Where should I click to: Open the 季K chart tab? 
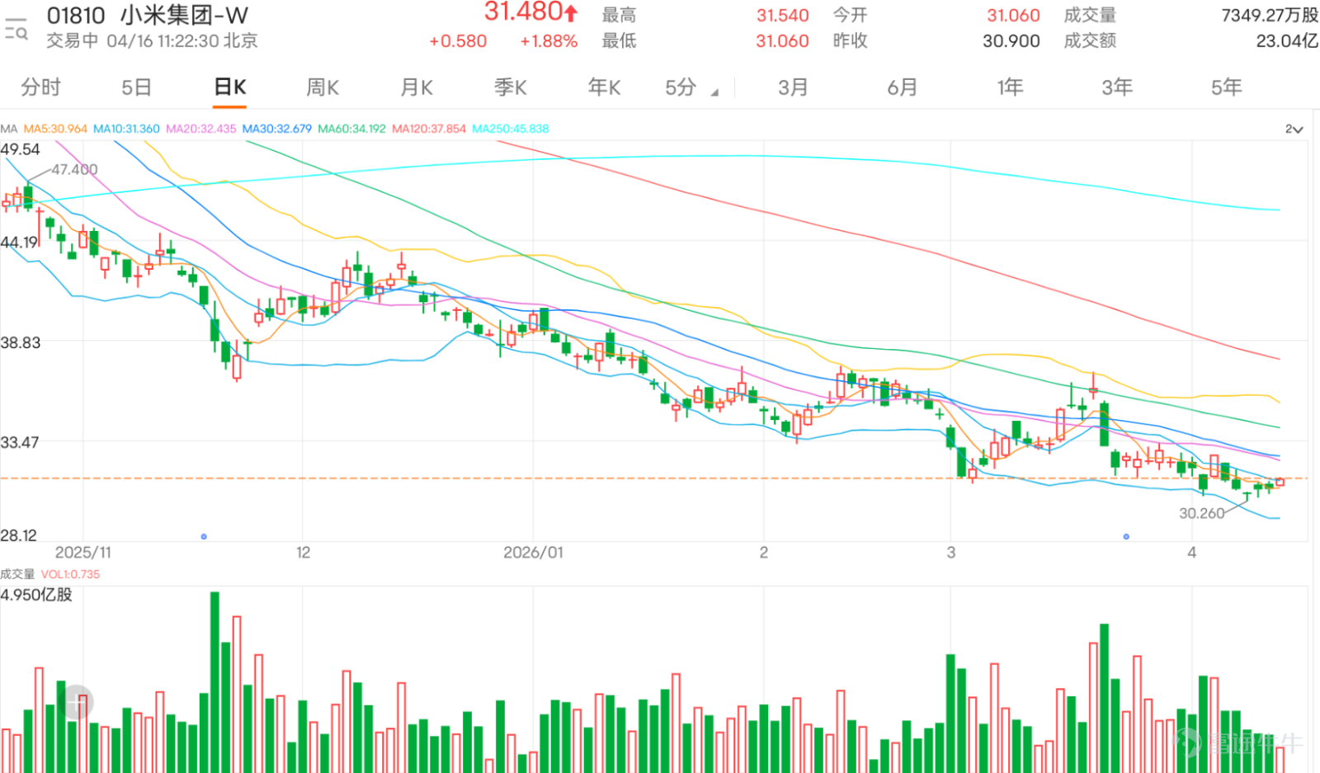pos(511,87)
